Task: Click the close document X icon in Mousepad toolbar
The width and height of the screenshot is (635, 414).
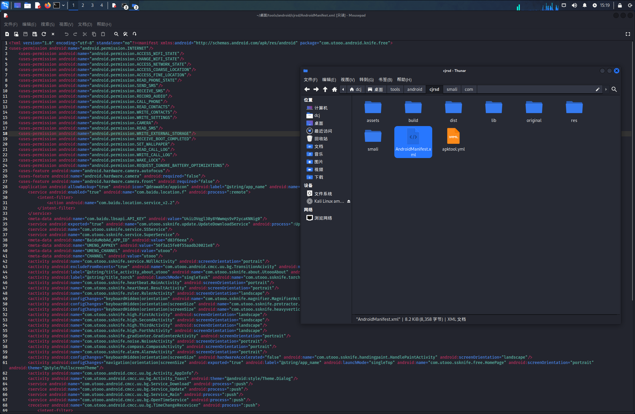Action: pyautogui.click(x=53, y=34)
